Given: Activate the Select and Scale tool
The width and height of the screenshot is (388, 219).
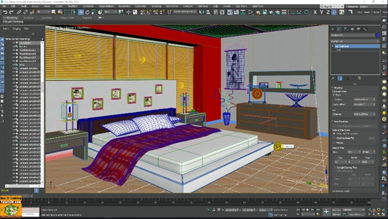Looking at the screenshot, I should pyautogui.click(x=94, y=12).
